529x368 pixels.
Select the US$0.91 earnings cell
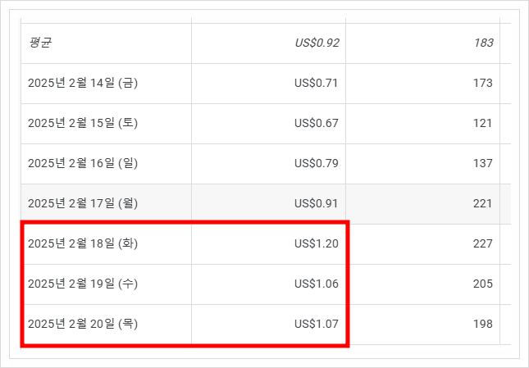click(317, 203)
